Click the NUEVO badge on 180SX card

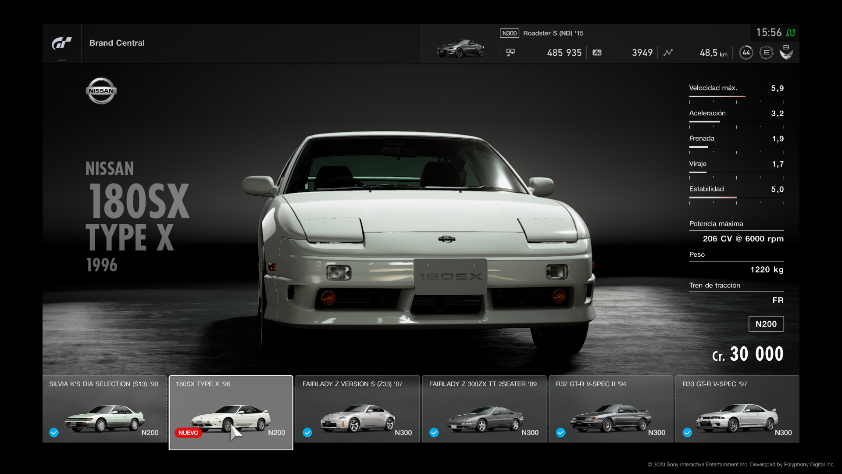[188, 433]
